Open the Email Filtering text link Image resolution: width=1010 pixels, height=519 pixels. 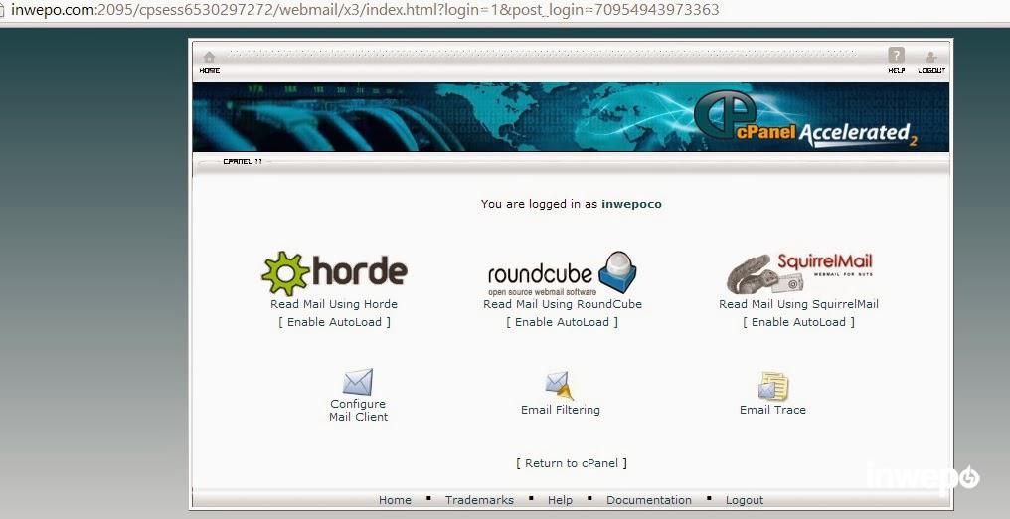pos(561,411)
